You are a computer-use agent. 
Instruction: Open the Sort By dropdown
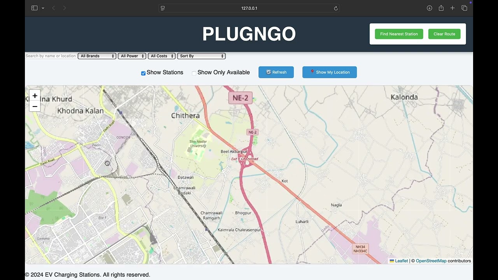[x=201, y=56]
